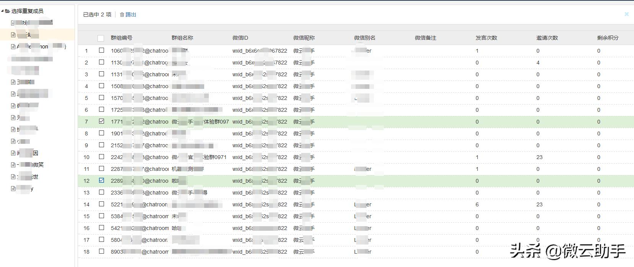This screenshot has height=267, width=634.
Task: Uncheck the checkbox in row 7
Action: (x=101, y=121)
